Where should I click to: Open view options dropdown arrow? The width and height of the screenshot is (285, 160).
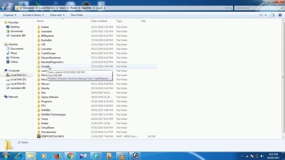pyautogui.click(x=266, y=15)
